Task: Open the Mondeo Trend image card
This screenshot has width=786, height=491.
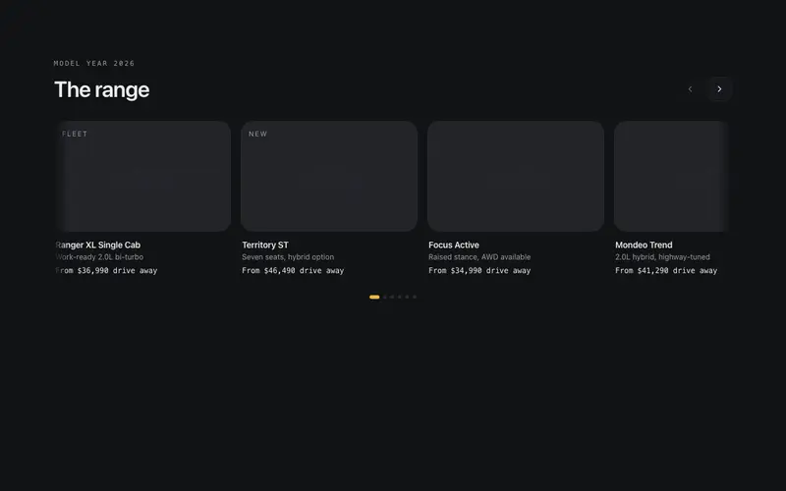Action: (x=671, y=177)
